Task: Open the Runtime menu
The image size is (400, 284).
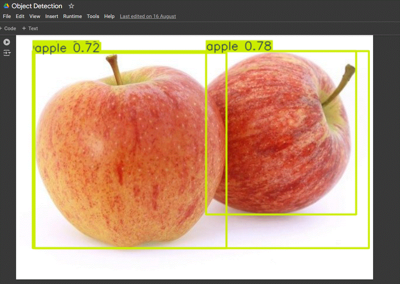Action: 72,16
